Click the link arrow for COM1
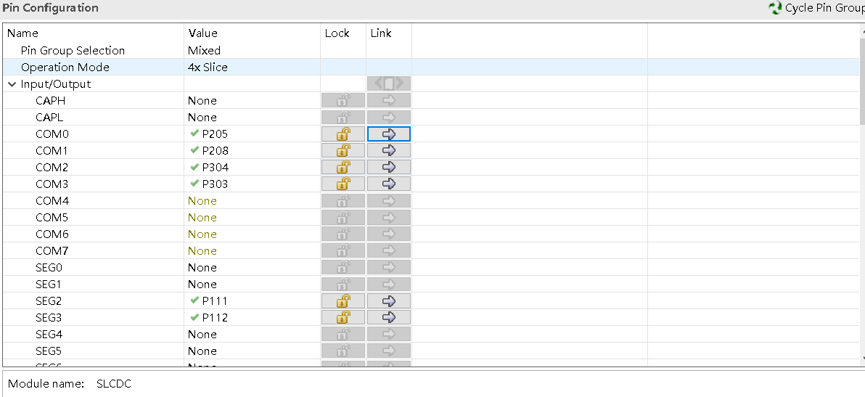Image resolution: width=865 pixels, height=397 pixels. 389,150
